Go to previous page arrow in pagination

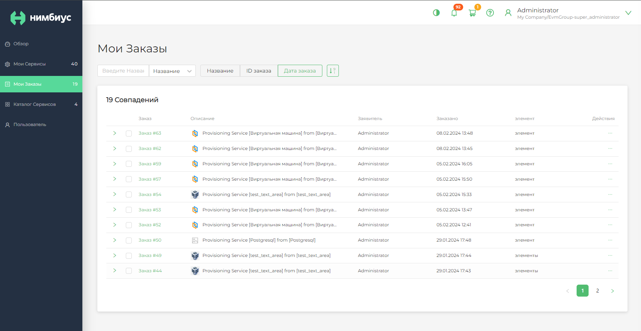coord(568,291)
